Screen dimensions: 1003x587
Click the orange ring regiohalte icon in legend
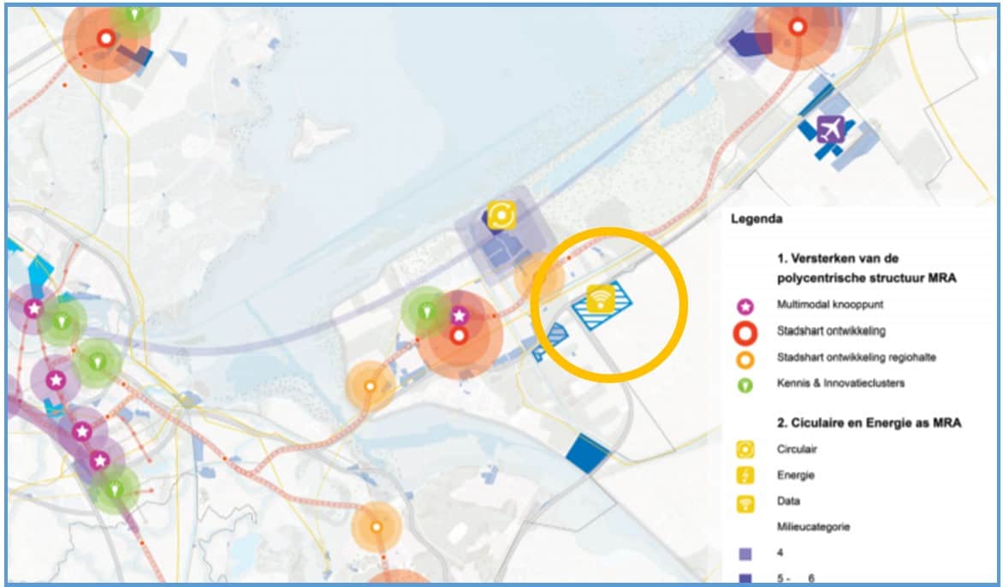(x=745, y=358)
